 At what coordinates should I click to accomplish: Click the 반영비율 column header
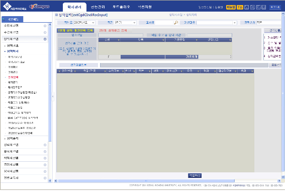[x=215, y=40]
